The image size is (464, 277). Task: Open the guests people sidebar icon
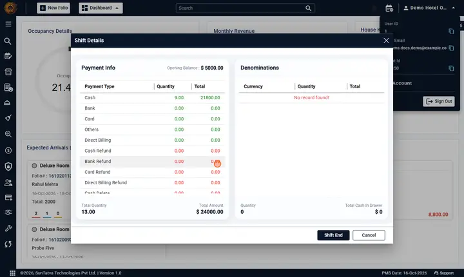8,183
